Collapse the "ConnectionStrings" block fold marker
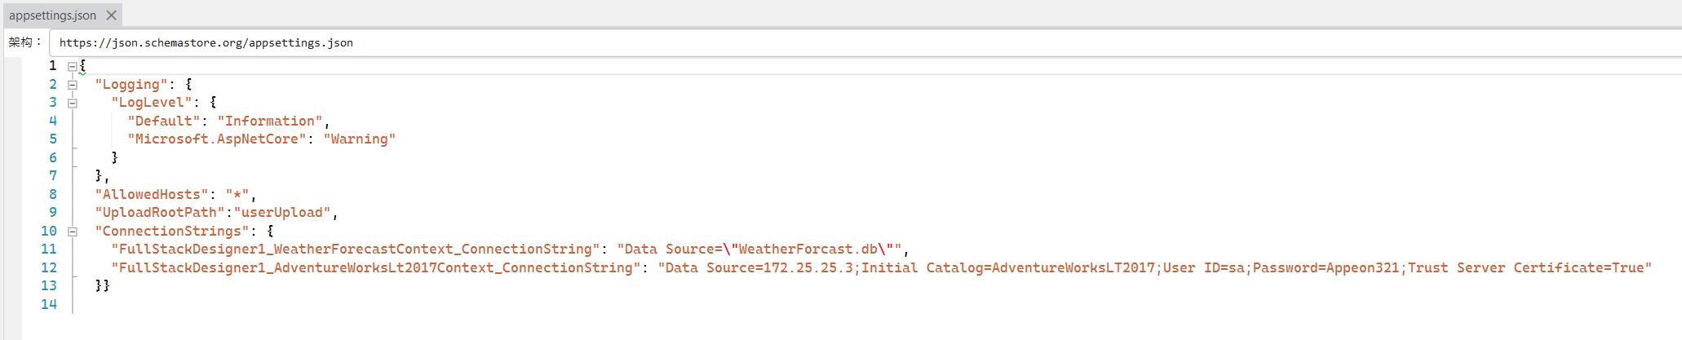The height and width of the screenshot is (340, 1682). click(72, 232)
